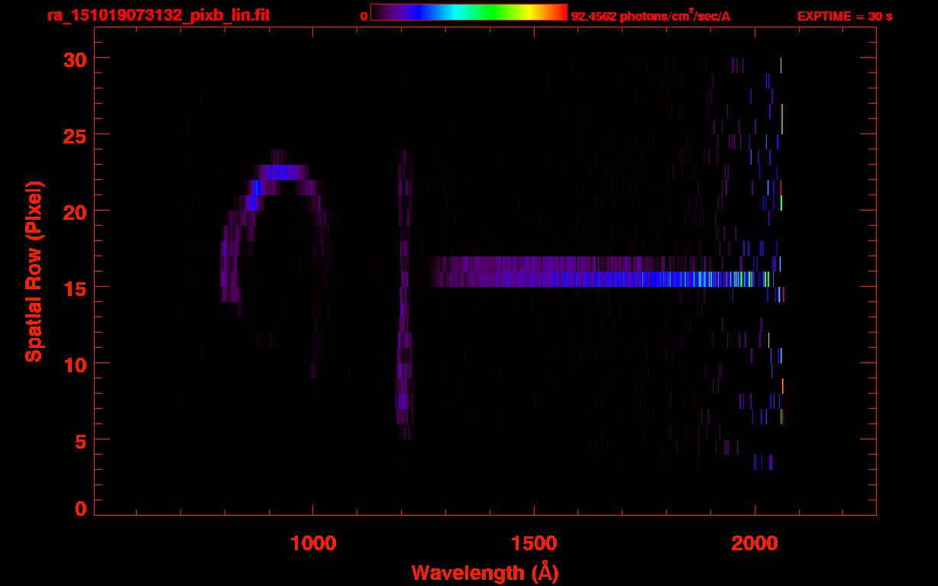
Task: Click the x-axis tick label 1500
Action: point(534,543)
